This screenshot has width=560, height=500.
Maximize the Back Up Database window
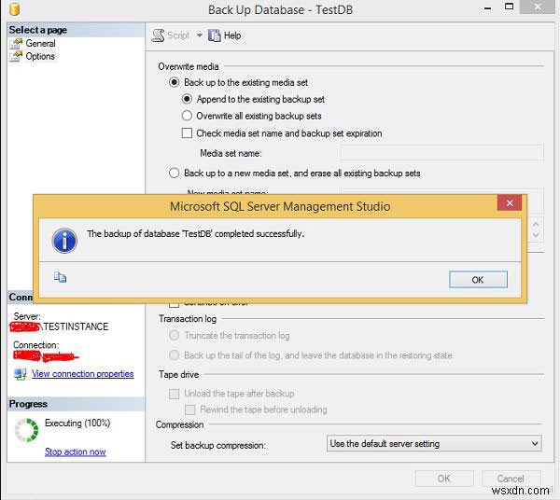click(x=510, y=7)
